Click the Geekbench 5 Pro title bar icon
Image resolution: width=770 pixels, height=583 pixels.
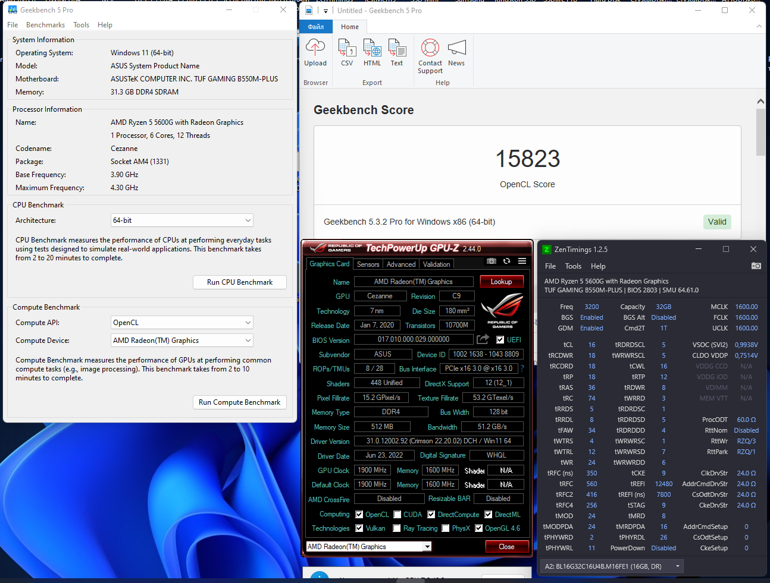[12, 10]
